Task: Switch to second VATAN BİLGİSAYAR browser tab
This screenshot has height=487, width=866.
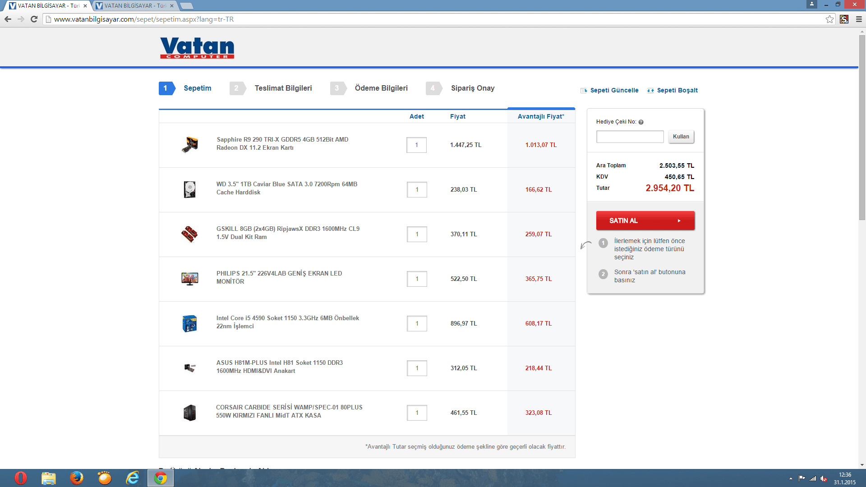Action: point(134,6)
